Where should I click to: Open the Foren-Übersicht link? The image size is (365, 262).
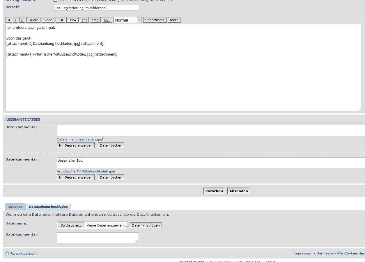click(x=23, y=254)
